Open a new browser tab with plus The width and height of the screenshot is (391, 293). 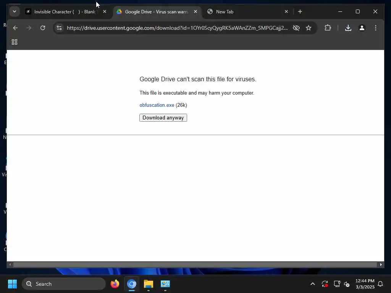300,11
